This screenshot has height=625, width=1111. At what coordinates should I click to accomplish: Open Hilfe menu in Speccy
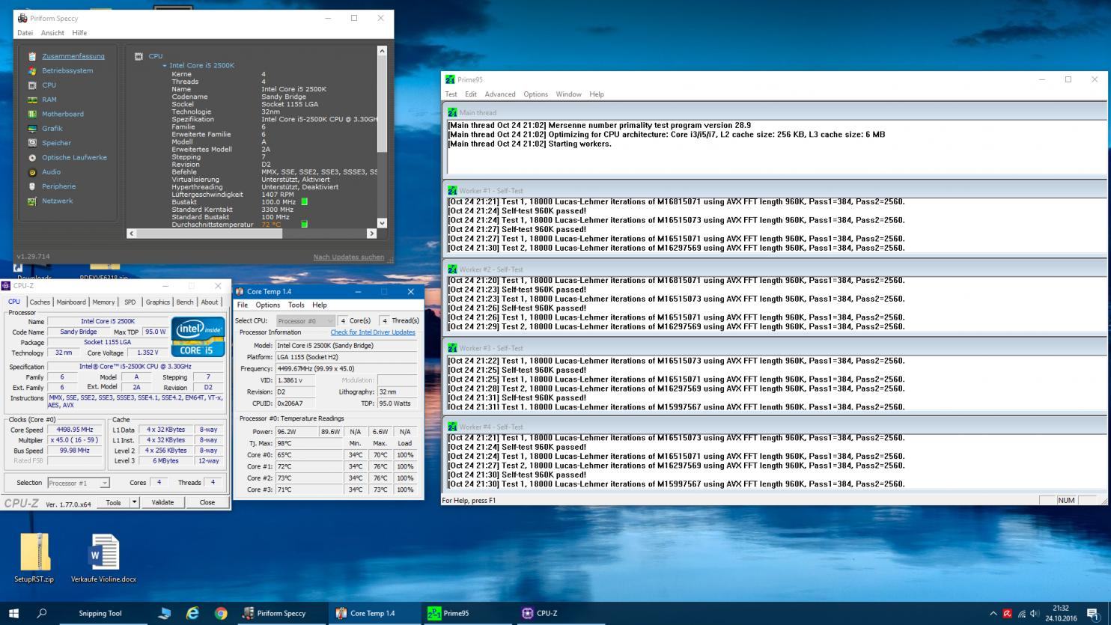(79, 33)
